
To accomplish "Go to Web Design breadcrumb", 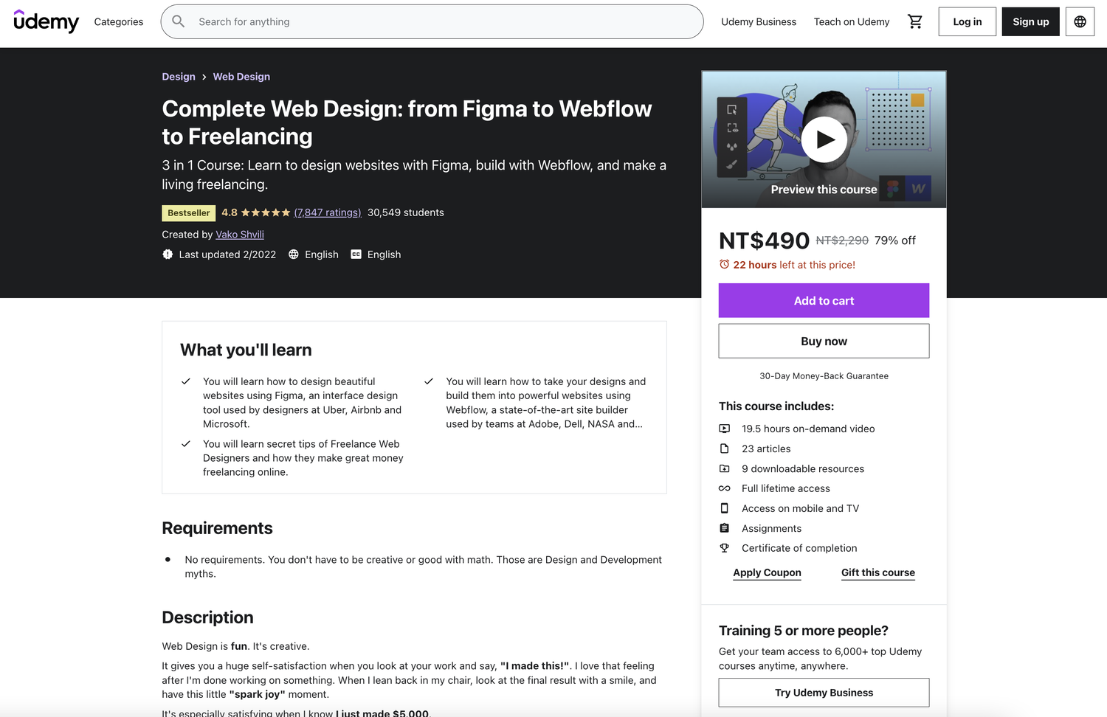I will (x=241, y=77).
